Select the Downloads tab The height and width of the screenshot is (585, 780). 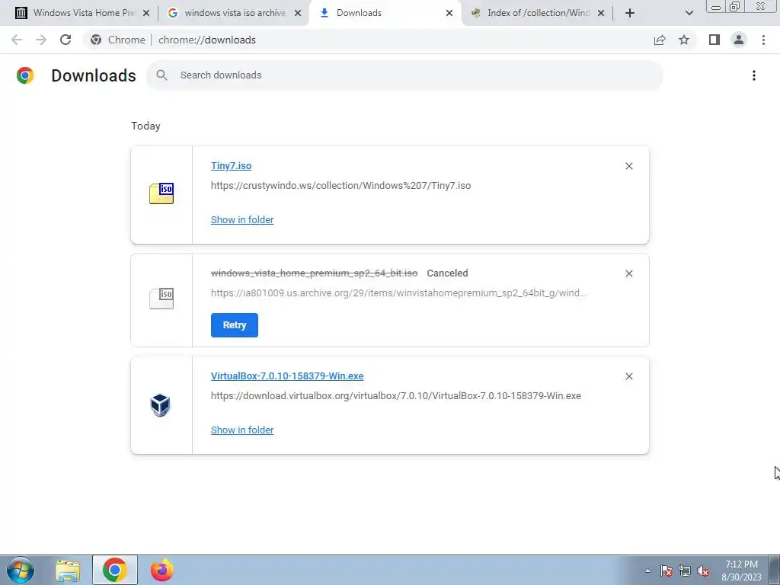point(385,14)
